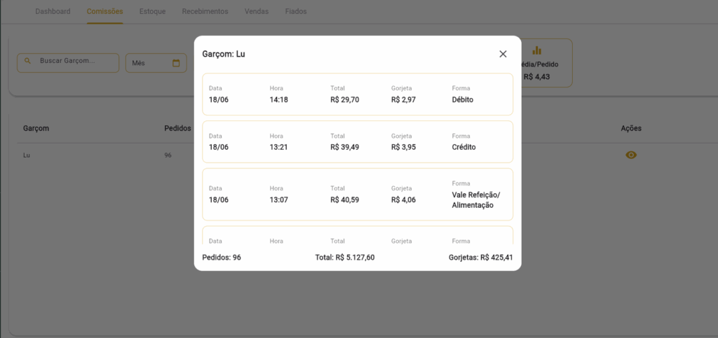Click the Garçom column header
The height and width of the screenshot is (338, 718).
pyautogui.click(x=36, y=128)
